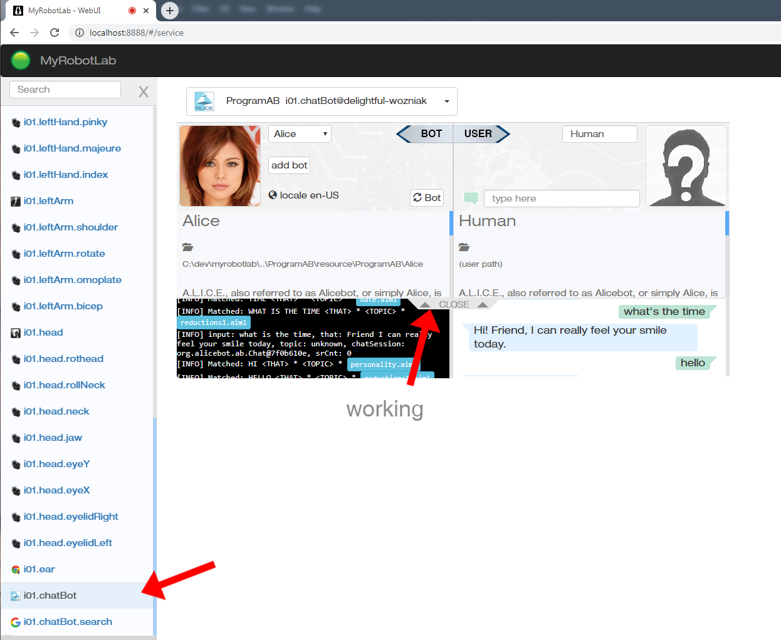Viewport: 781px width, 640px height.
Task: Open i01.head.rothead service
Action: point(63,359)
